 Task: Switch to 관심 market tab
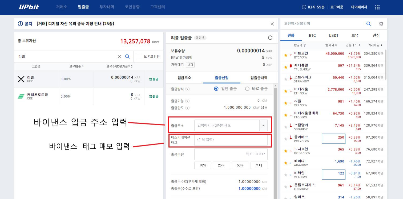376,35
